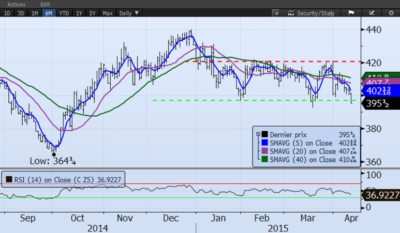400x233 pixels.
Task: Select the 1D time range
Action: 7,13
